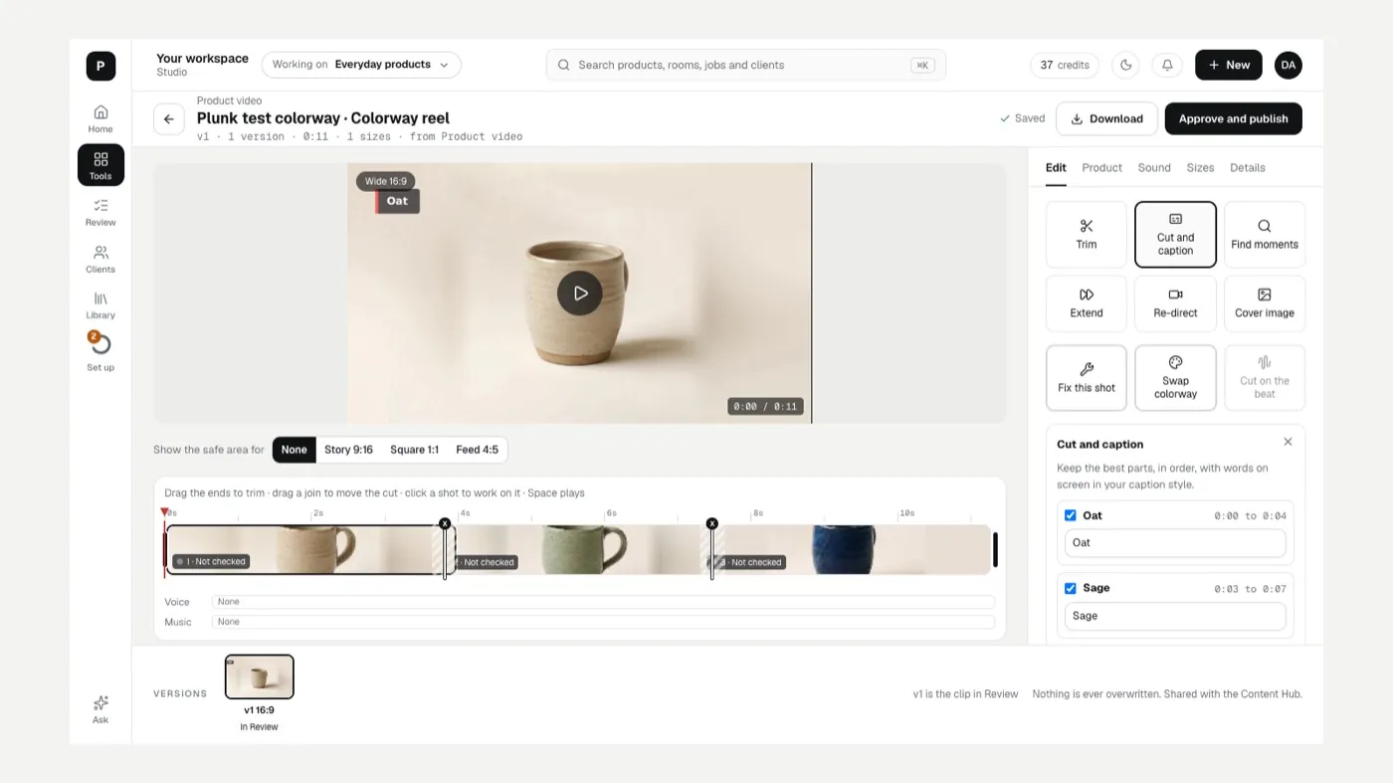Screen dimensions: 1393x783
Task: Open the Clients sidebar section
Action: tap(100, 259)
